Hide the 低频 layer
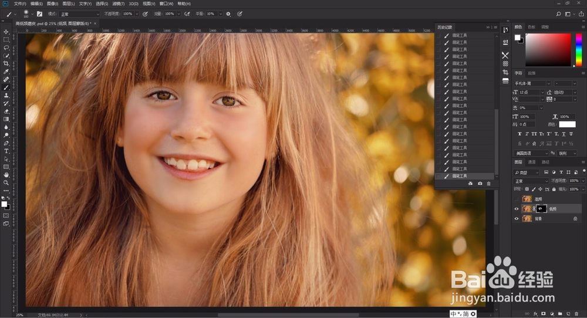The image size is (587, 318). coord(517,209)
